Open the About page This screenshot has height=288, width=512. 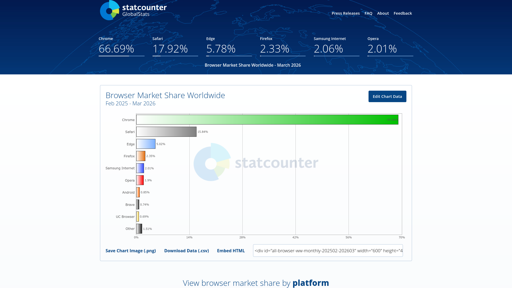(x=383, y=13)
